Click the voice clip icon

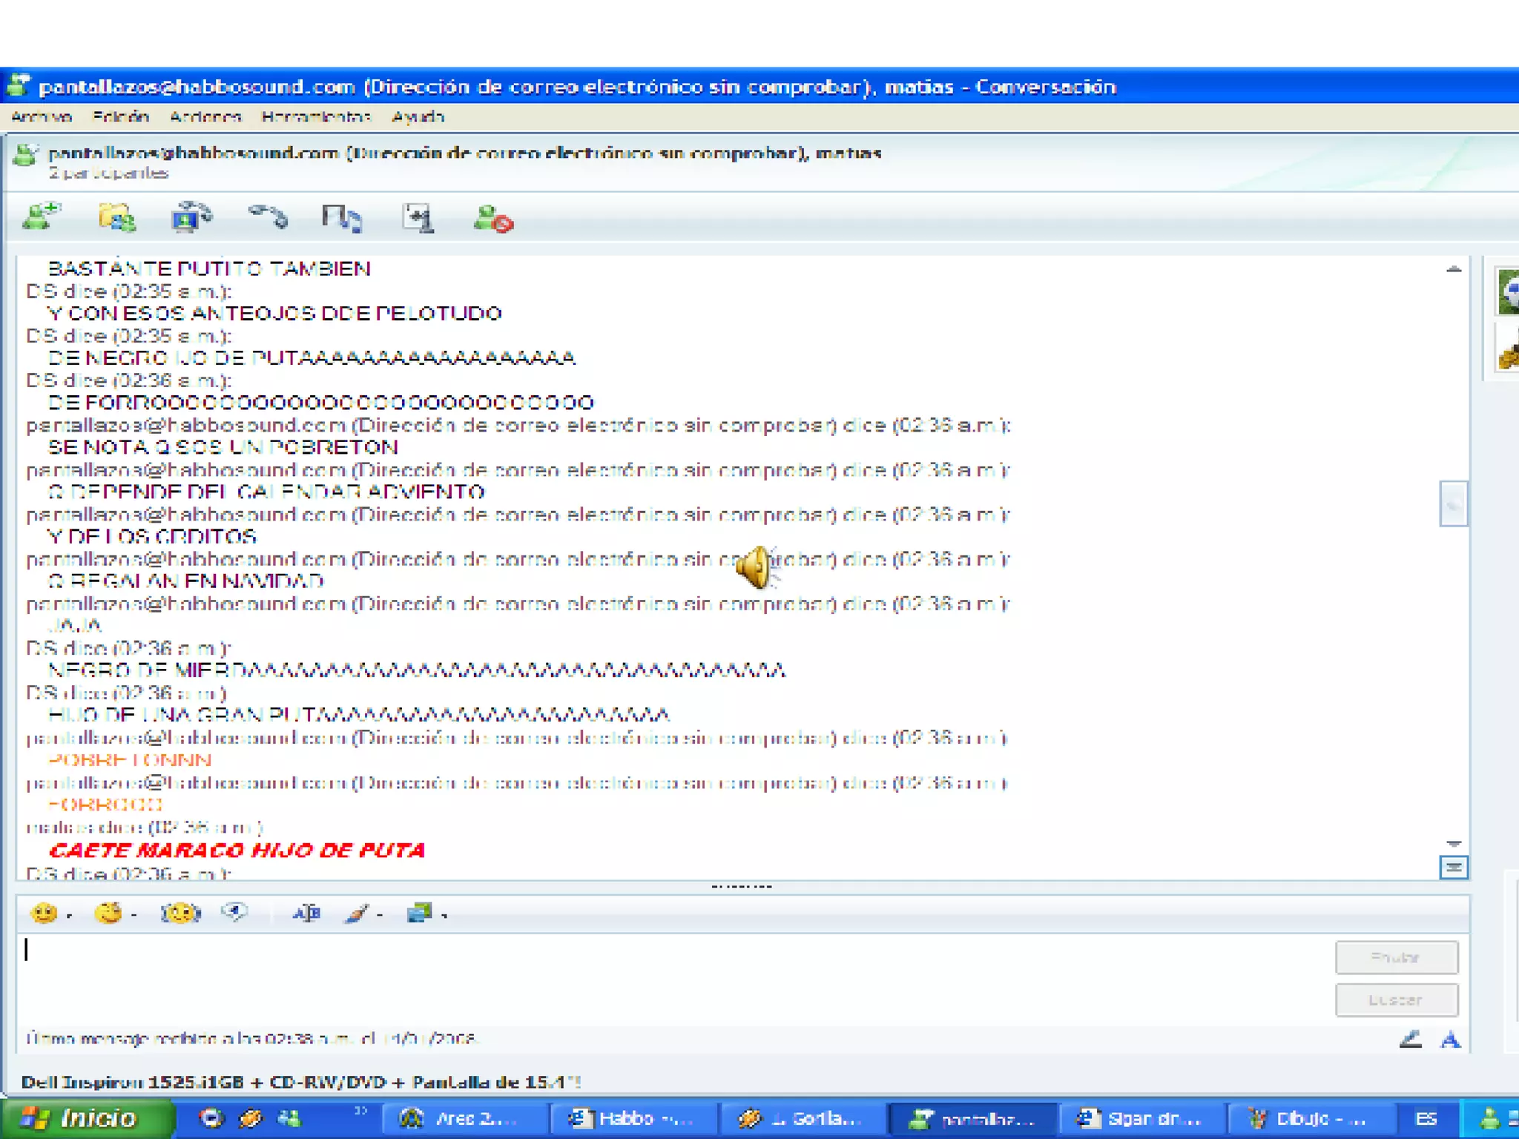(234, 912)
